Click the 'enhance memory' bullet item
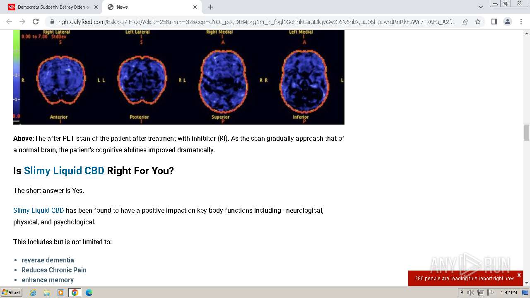Image resolution: width=530 pixels, height=298 pixels. click(48, 280)
